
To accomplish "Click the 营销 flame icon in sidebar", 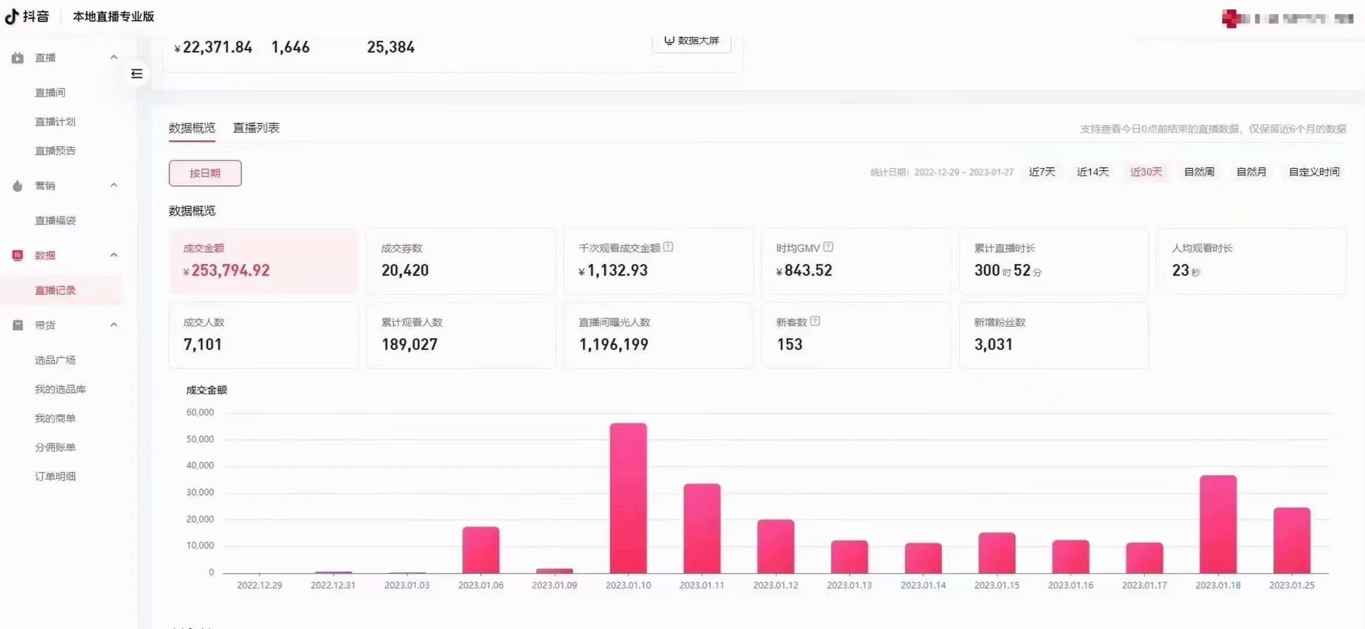I will [18, 186].
